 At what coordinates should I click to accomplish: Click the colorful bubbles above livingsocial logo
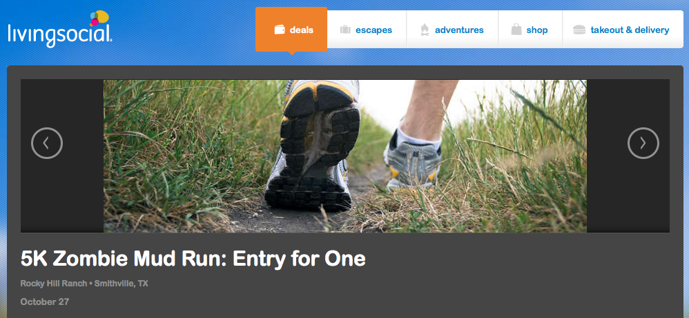(x=99, y=18)
